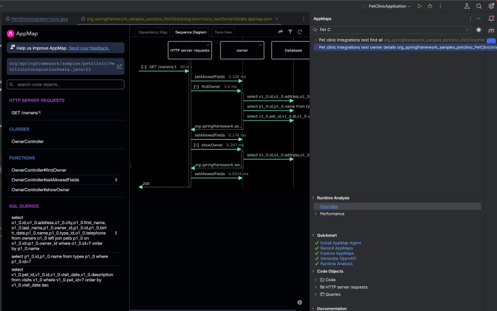The height and width of the screenshot is (311, 497).
Task: Open the diagram filter options
Action: 290,32
